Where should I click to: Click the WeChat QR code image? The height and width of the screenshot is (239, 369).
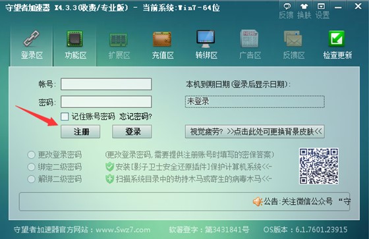[x=319, y=166]
